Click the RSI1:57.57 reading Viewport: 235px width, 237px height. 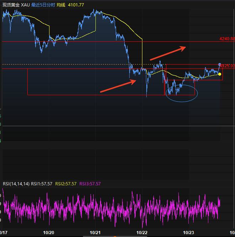point(42,184)
